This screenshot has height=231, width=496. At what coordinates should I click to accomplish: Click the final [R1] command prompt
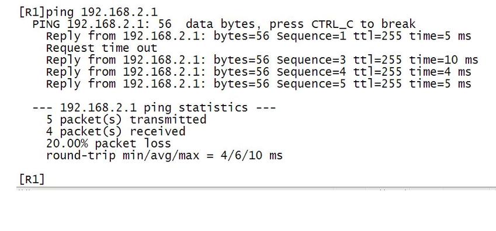coord(32,179)
